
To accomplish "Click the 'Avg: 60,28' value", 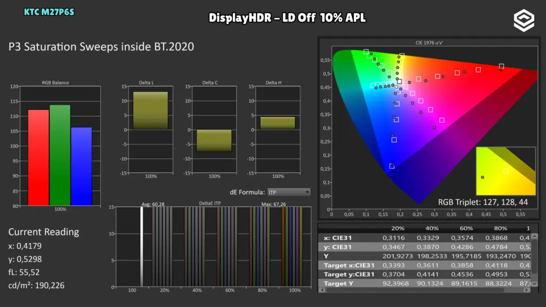I will pyautogui.click(x=153, y=204).
